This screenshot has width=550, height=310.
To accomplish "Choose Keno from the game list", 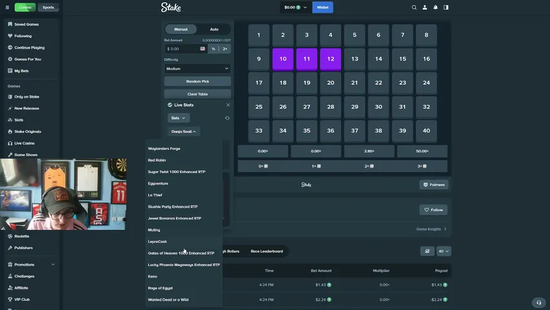I will pos(152,276).
